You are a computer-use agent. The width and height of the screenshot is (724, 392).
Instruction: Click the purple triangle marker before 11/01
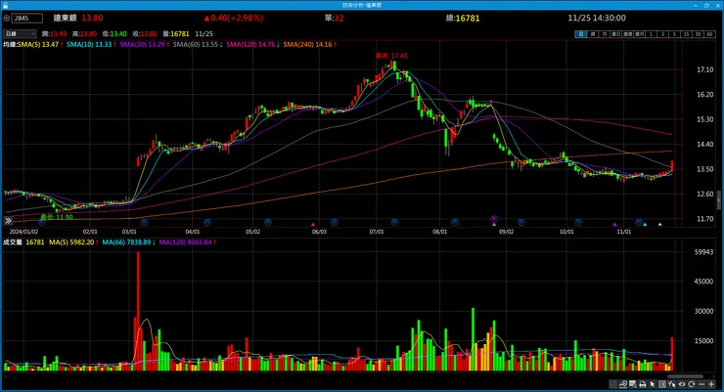point(614,225)
